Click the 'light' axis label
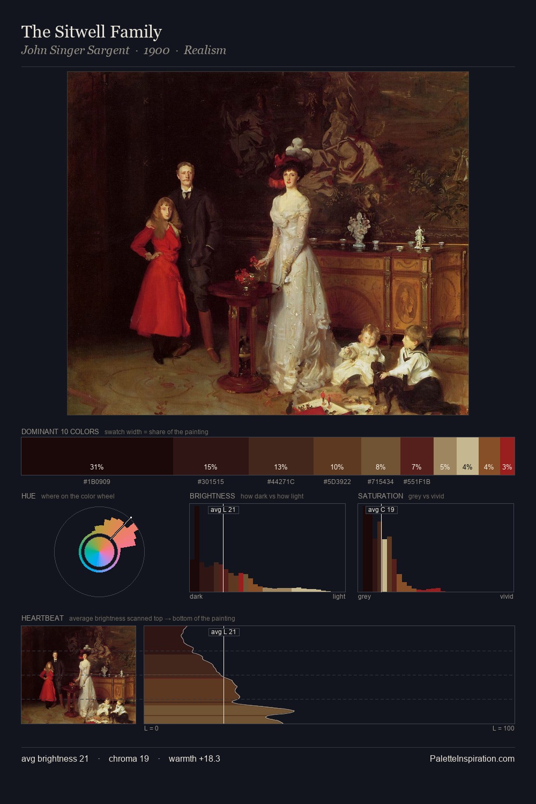Viewport: 536px width, 804px height. 339,597
